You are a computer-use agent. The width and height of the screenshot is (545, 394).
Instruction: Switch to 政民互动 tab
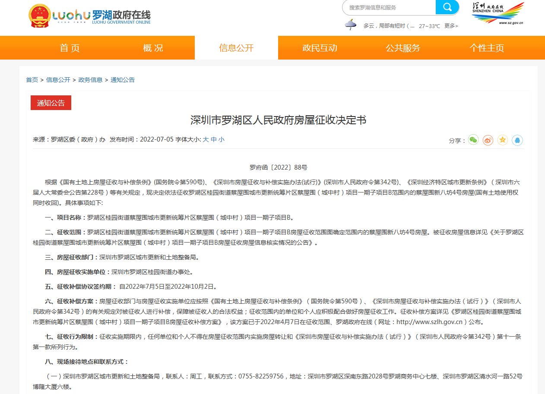[320, 48]
